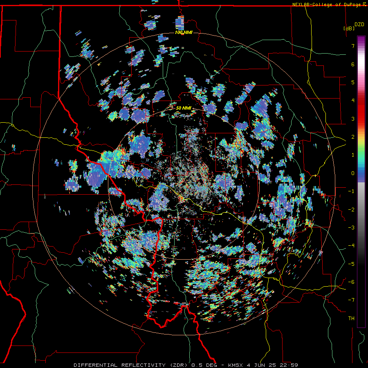Click the TH label on the legend
The height and width of the screenshot is (368, 368).
(351, 319)
